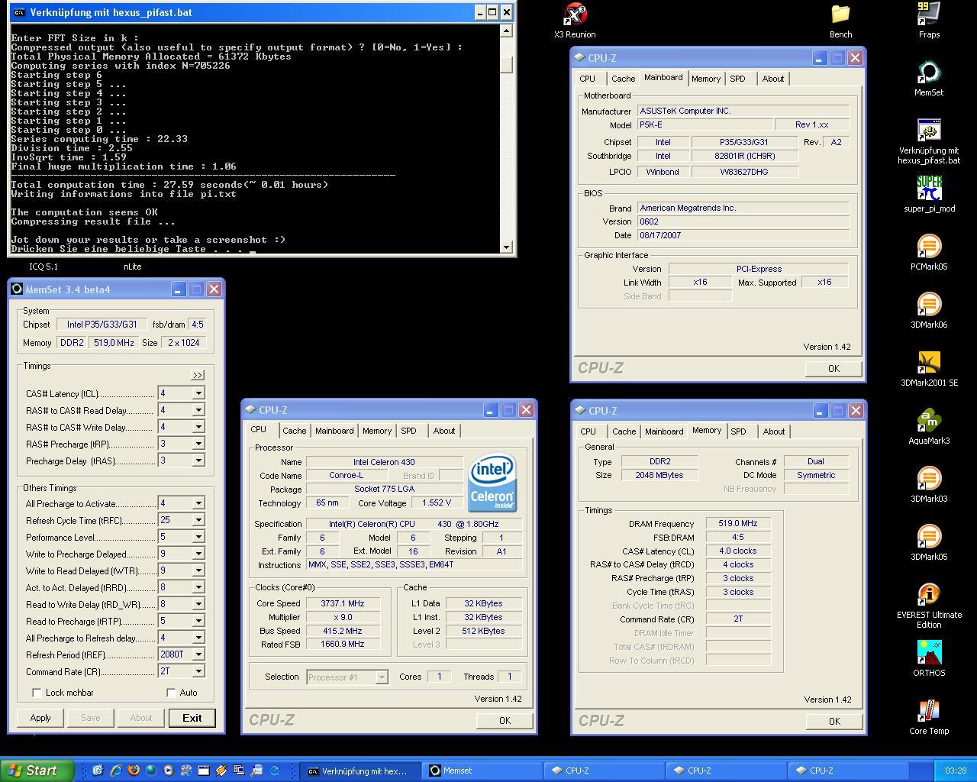This screenshot has height=782, width=977.
Task: Click the first quick launch icon by Start
Action: point(98,771)
